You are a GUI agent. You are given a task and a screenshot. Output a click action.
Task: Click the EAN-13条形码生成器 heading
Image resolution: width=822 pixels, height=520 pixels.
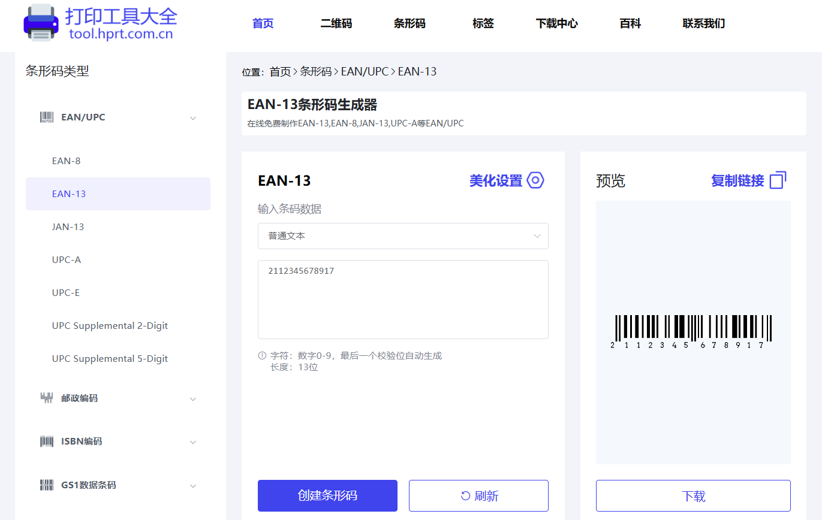(x=312, y=105)
